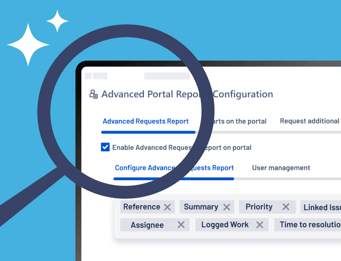Disable Advanced Requests Report on portal

click(105, 147)
